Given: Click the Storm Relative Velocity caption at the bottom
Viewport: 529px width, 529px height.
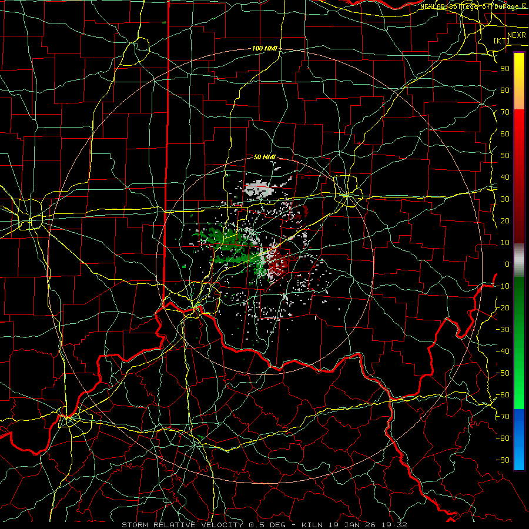Looking at the screenshot, I should [264, 525].
